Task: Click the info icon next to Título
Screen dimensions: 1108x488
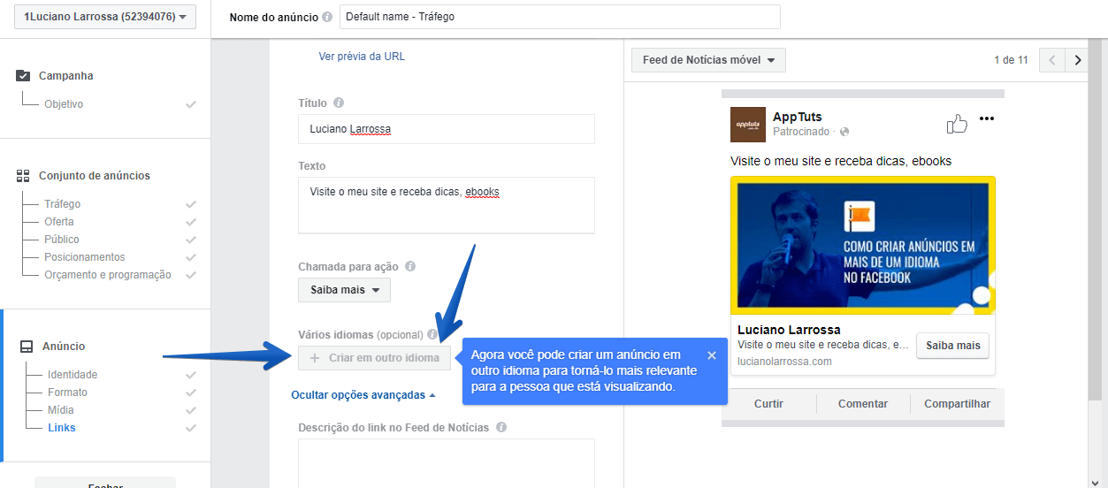Action: click(339, 103)
